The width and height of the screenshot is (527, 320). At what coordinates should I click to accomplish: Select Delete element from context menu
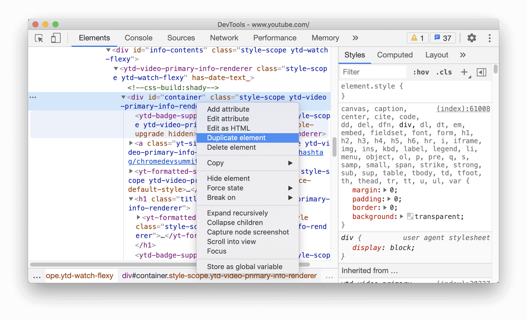pyautogui.click(x=231, y=147)
